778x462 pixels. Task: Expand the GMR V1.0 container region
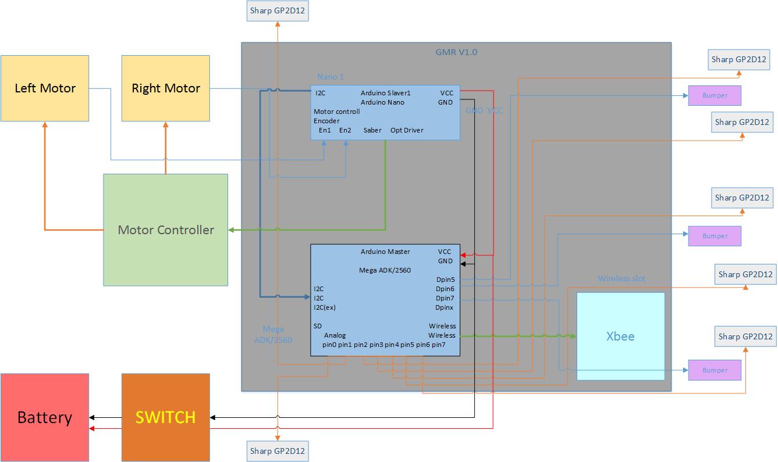(456, 51)
